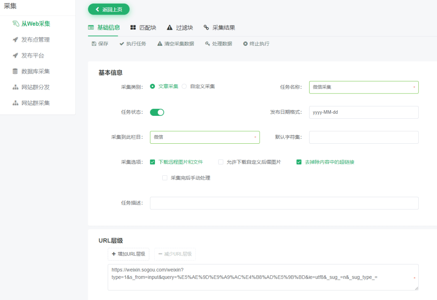Click the database icon beside 数据库采集
The width and height of the screenshot is (437, 300).
(x=15, y=71)
